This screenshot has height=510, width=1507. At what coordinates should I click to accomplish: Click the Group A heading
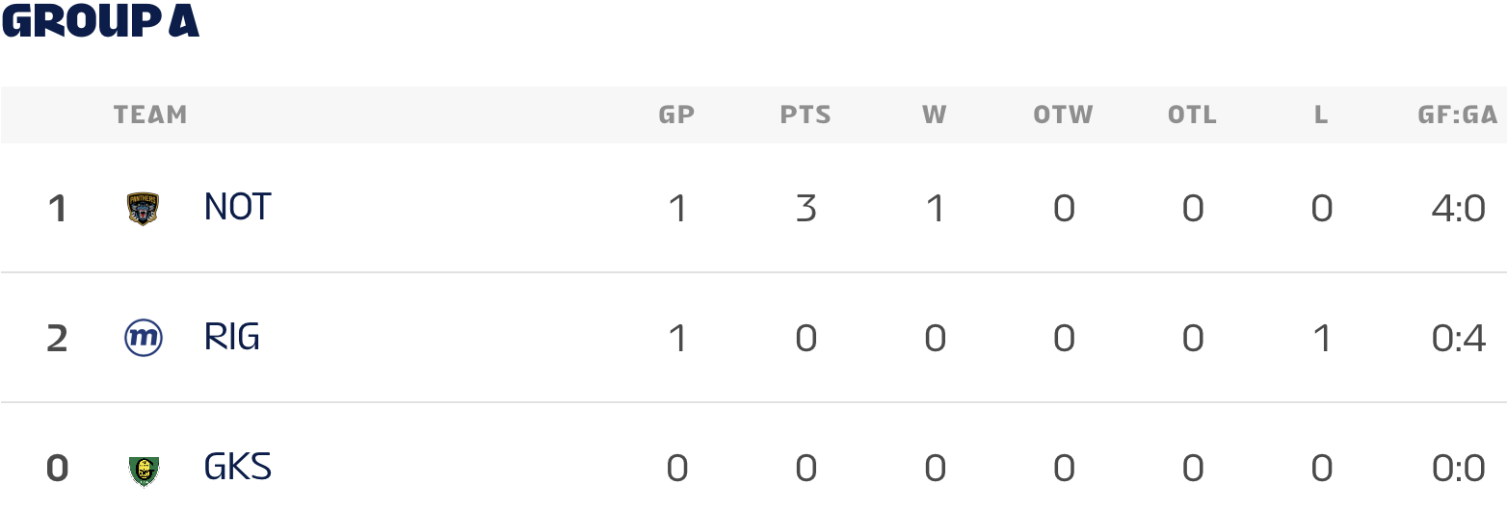pyautogui.click(x=100, y=21)
